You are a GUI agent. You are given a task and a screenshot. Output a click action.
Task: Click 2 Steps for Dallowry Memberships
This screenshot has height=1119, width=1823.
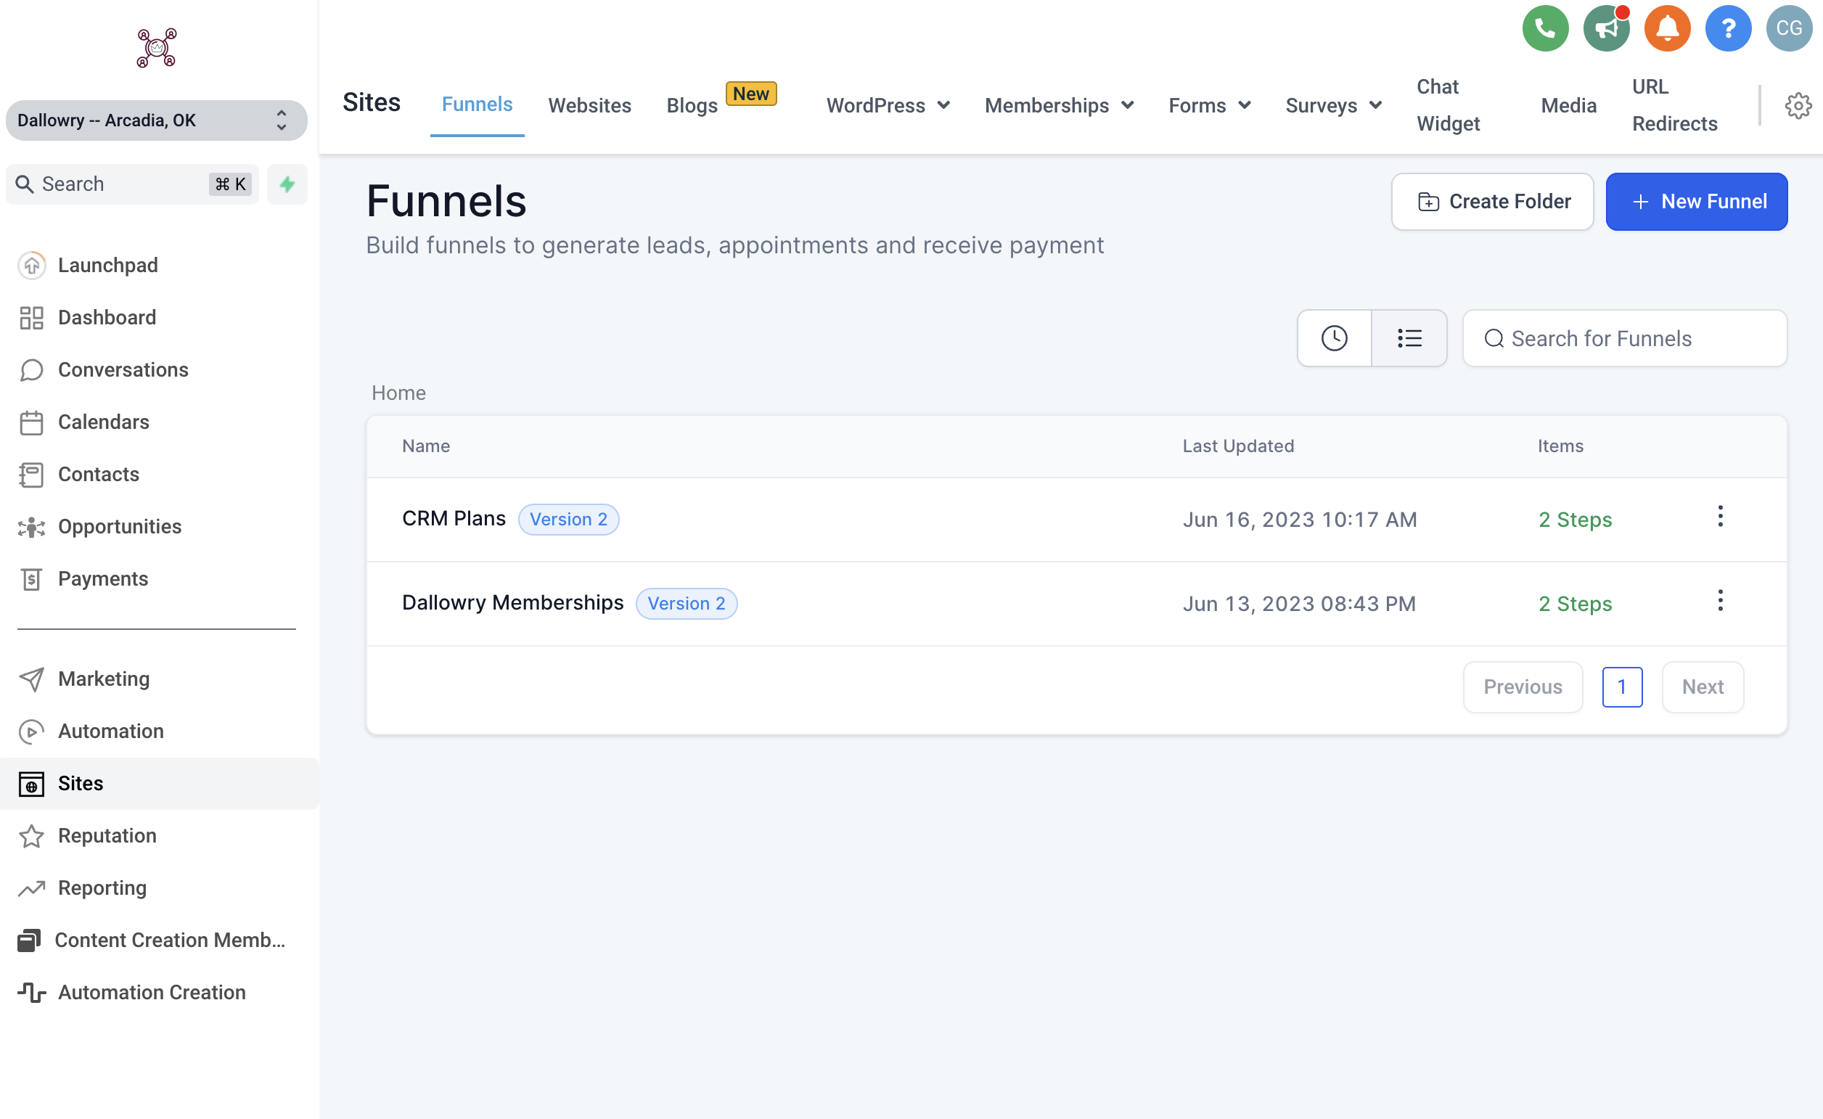pos(1574,604)
